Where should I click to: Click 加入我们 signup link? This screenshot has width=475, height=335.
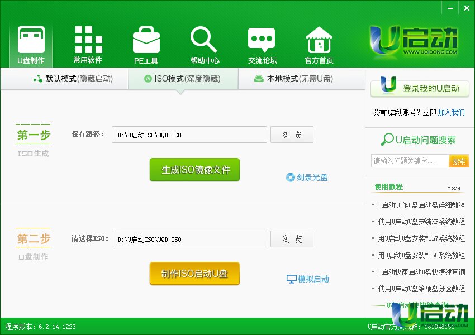(x=452, y=113)
